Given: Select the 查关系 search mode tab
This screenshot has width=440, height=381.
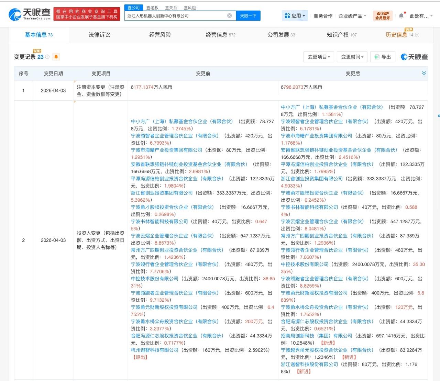Looking at the screenshot, I should [171, 8].
